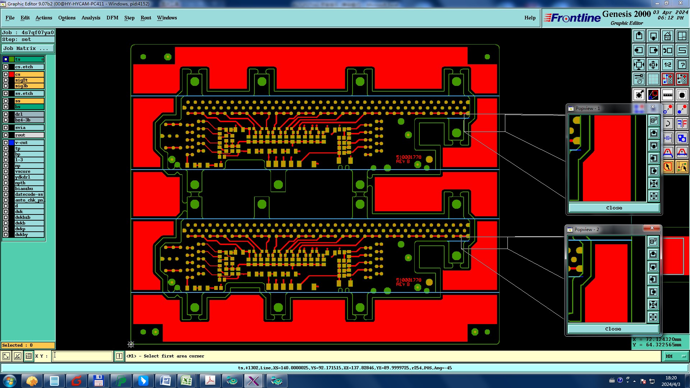Click the tools and palette options icon
Screen dimensions: 690x388
(639, 79)
